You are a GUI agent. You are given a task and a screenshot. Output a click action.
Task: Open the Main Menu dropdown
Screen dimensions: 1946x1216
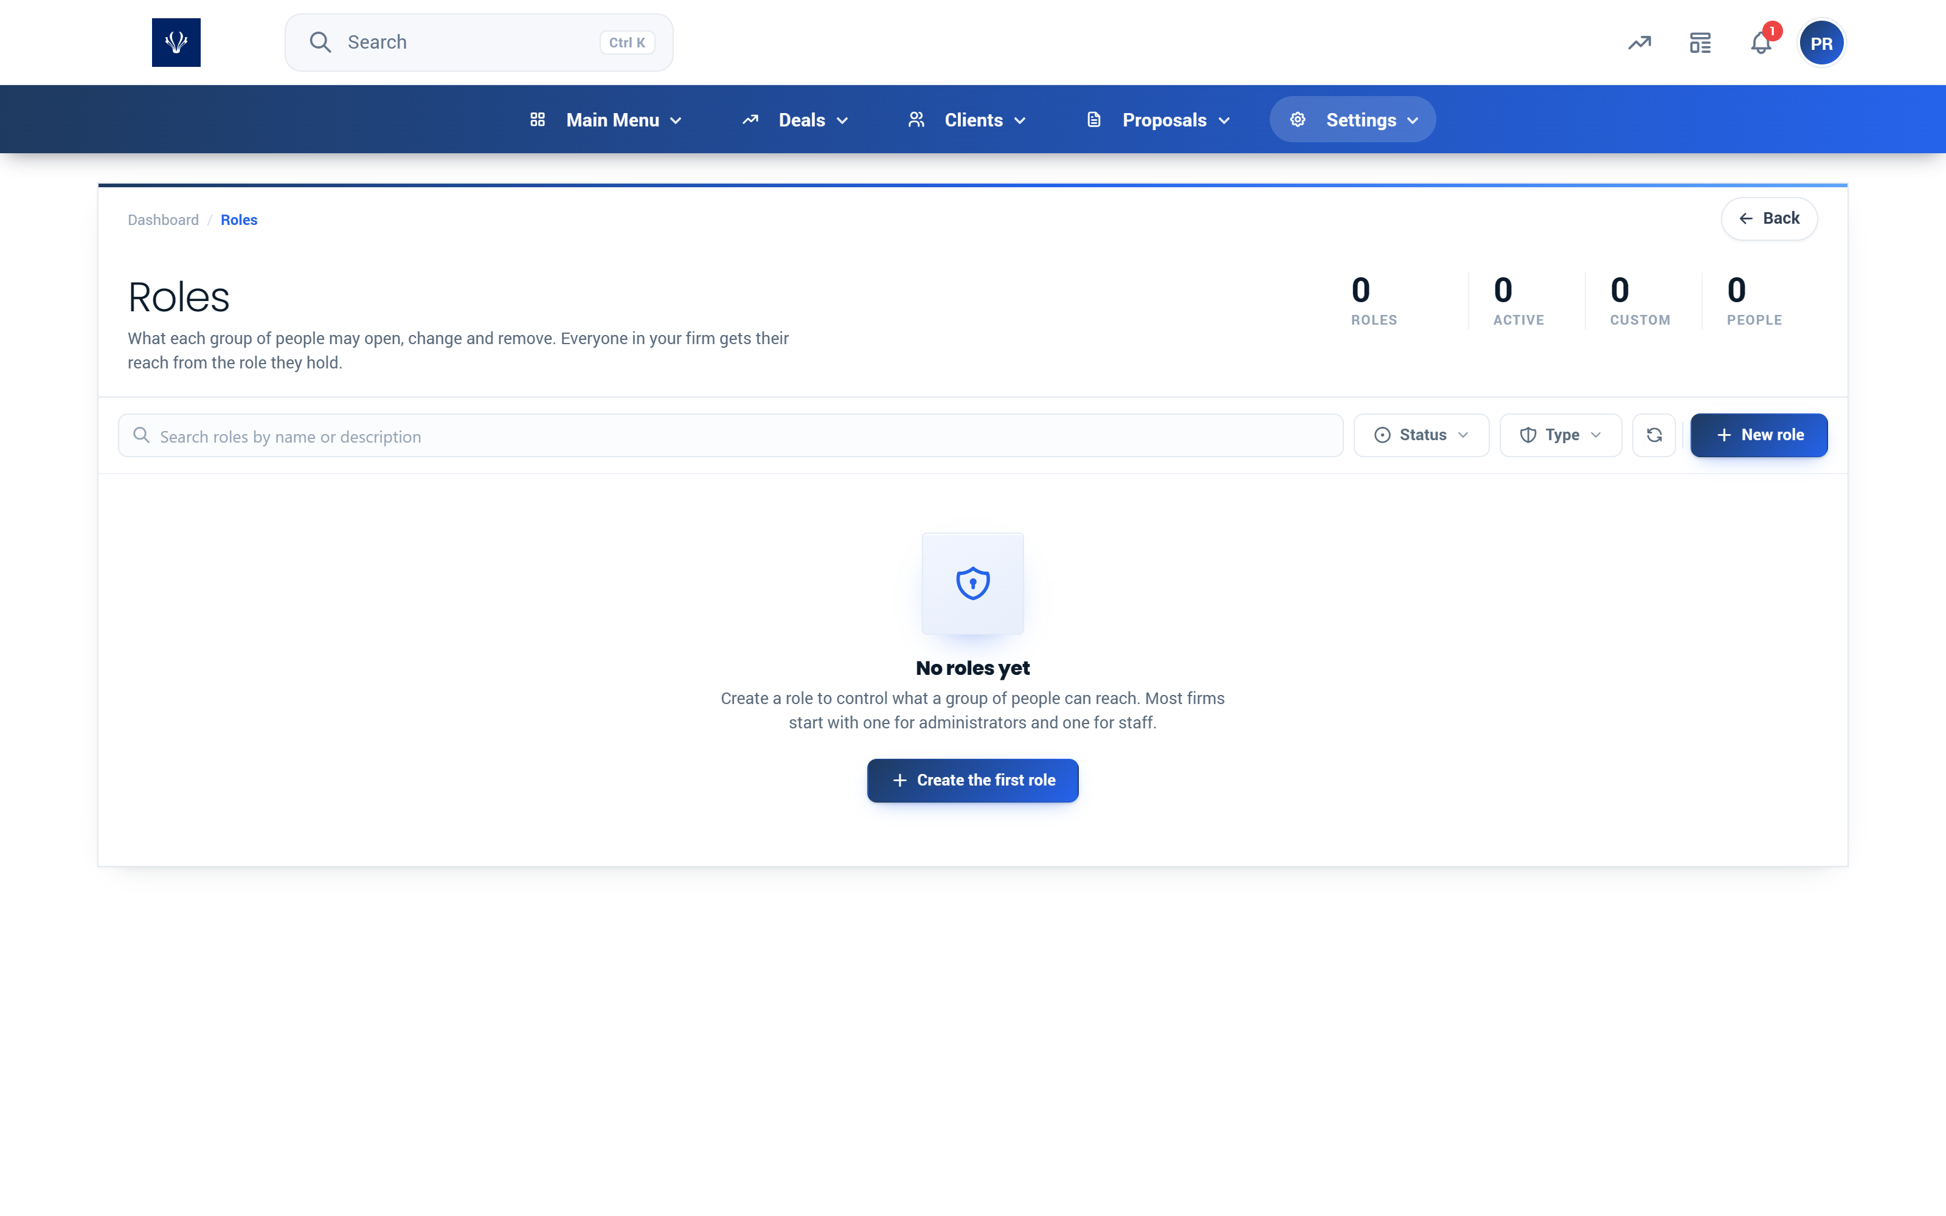point(607,120)
